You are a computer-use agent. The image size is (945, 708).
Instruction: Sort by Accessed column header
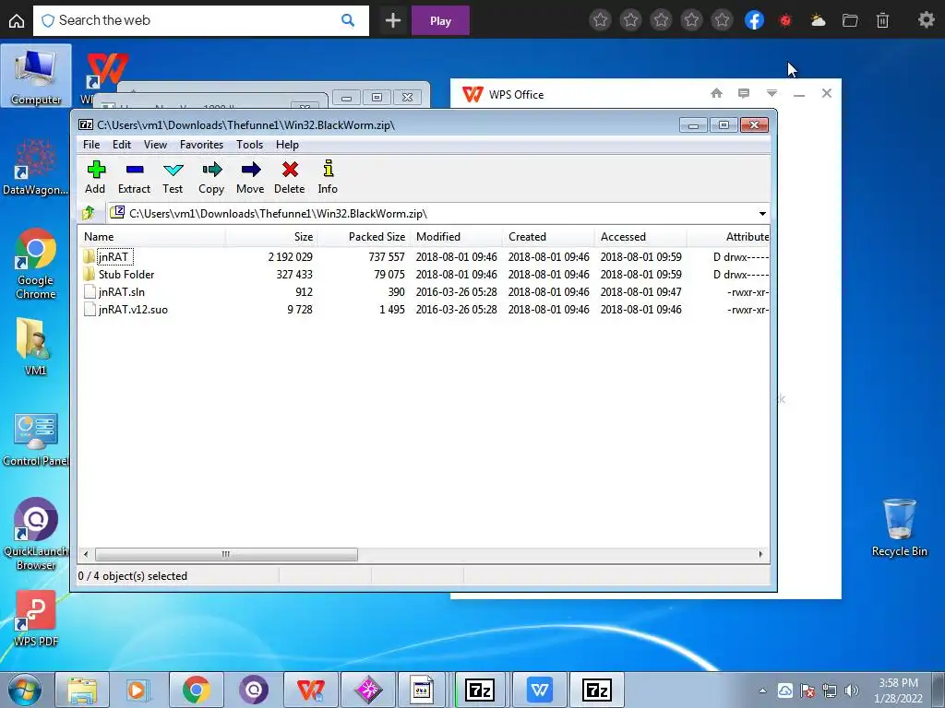coord(640,237)
